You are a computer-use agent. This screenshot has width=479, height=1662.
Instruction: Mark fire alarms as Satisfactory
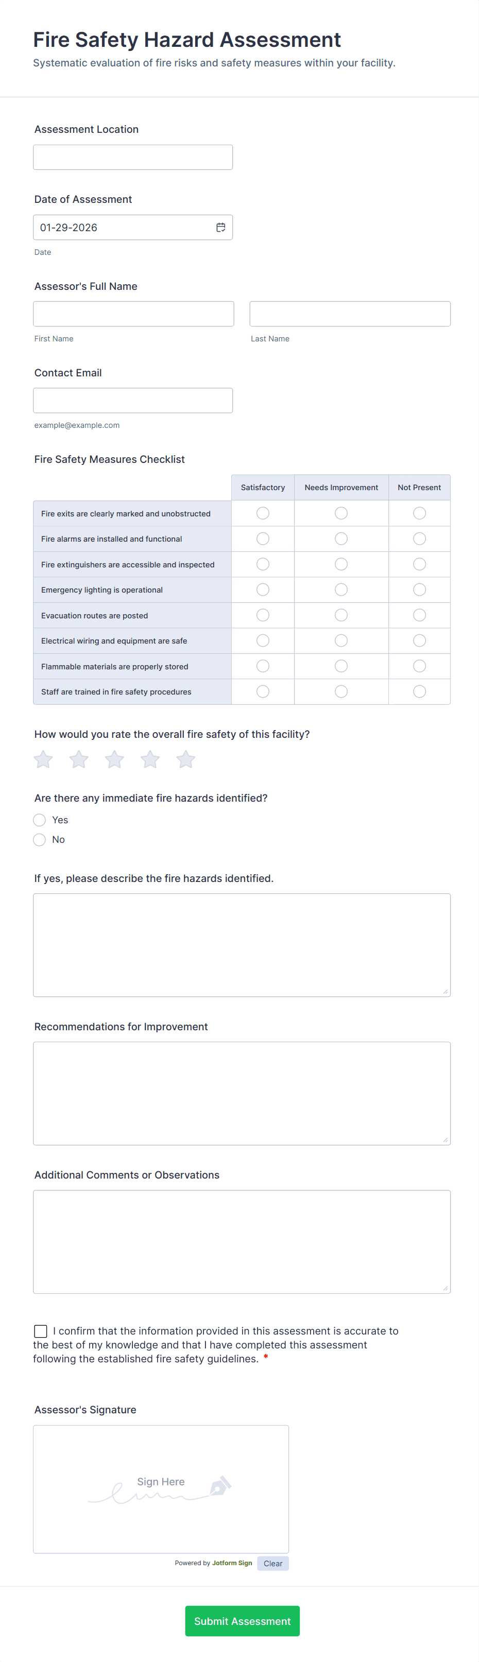tap(262, 538)
